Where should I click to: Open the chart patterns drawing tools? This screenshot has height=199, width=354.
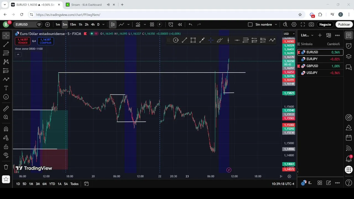pyautogui.click(x=6, y=62)
